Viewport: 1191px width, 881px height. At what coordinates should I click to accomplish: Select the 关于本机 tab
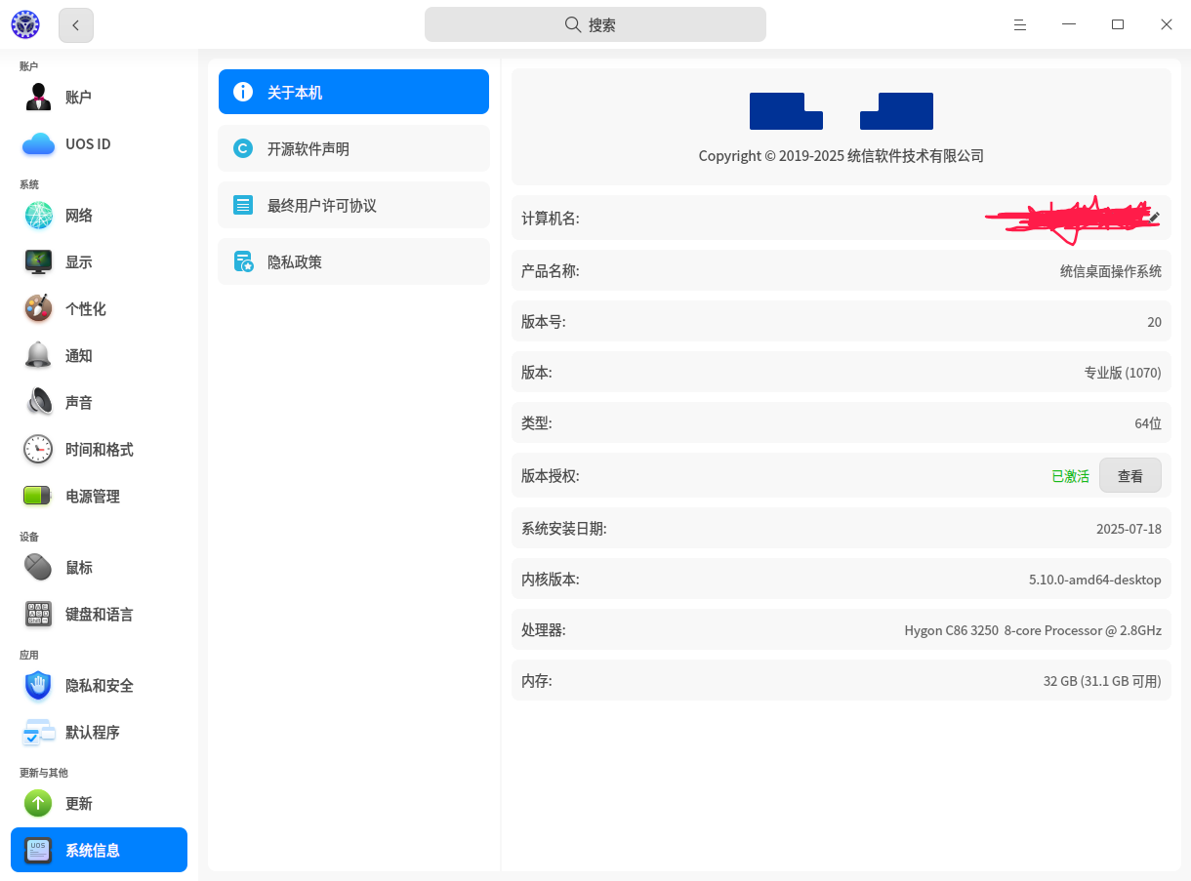[353, 92]
